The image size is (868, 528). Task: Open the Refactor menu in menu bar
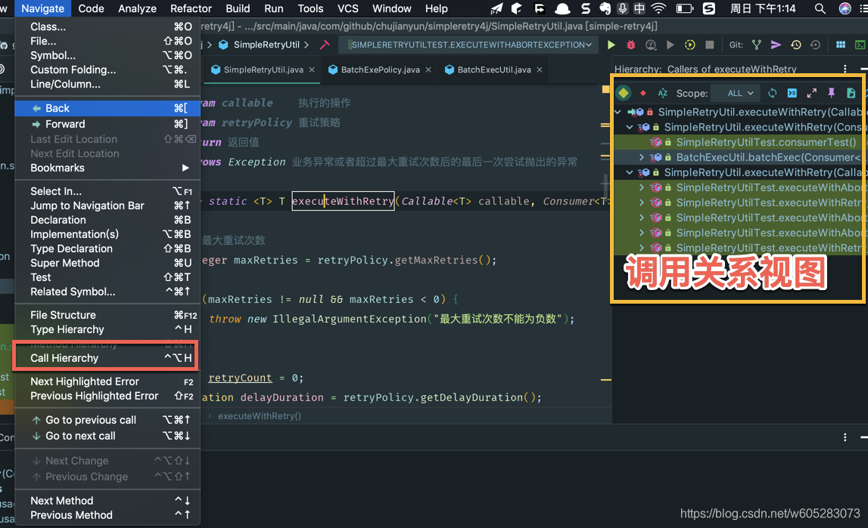pos(191,8)
